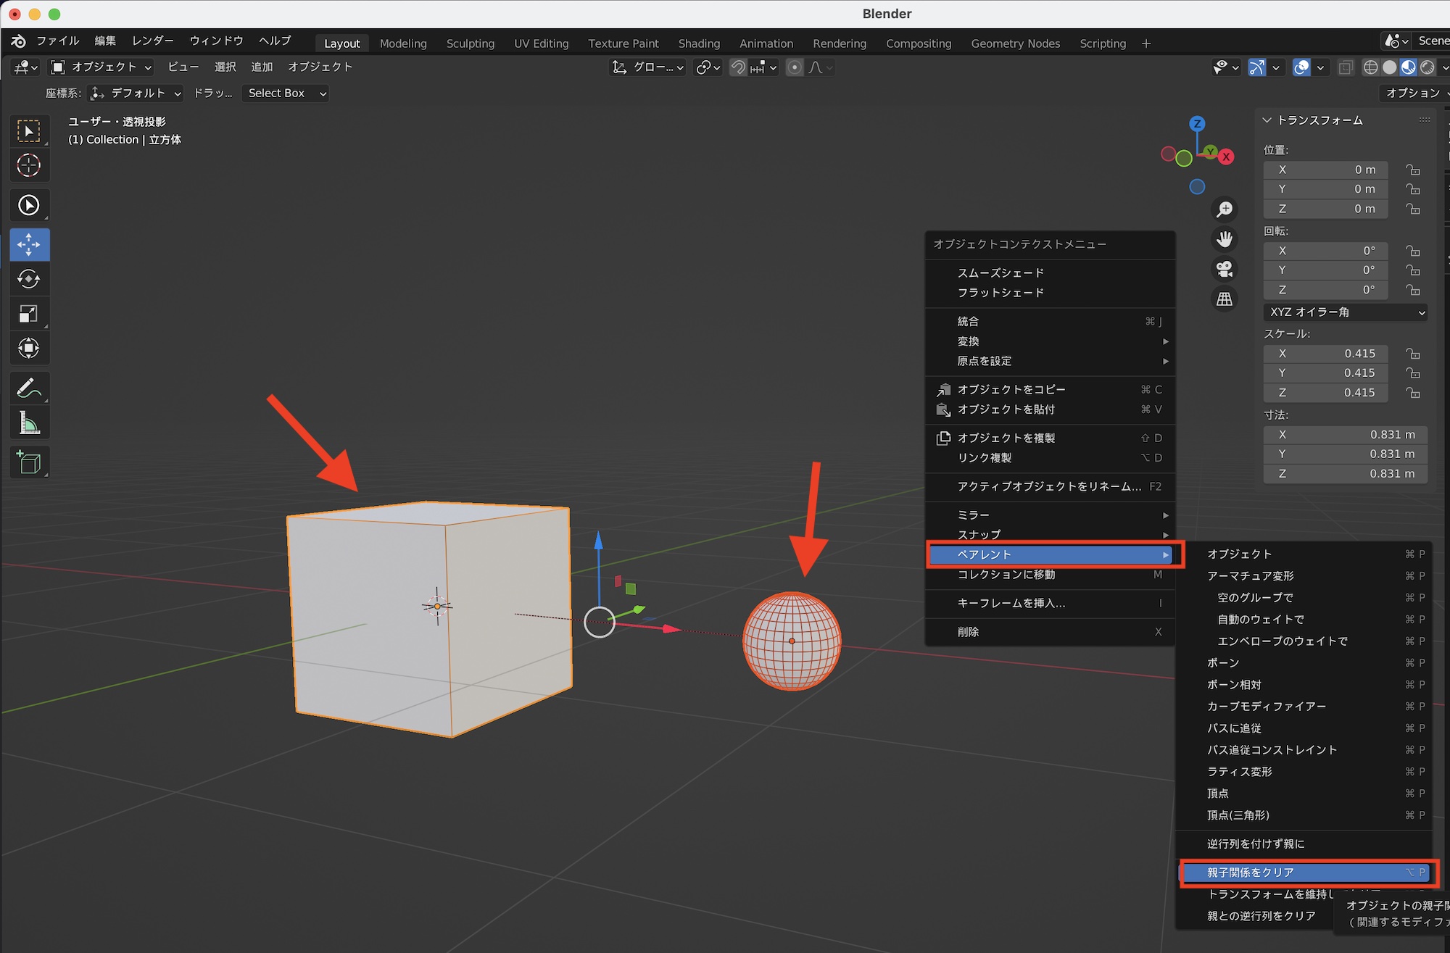
Task: Switch to the Sculpting workspace tab
Action: (470, 43)
